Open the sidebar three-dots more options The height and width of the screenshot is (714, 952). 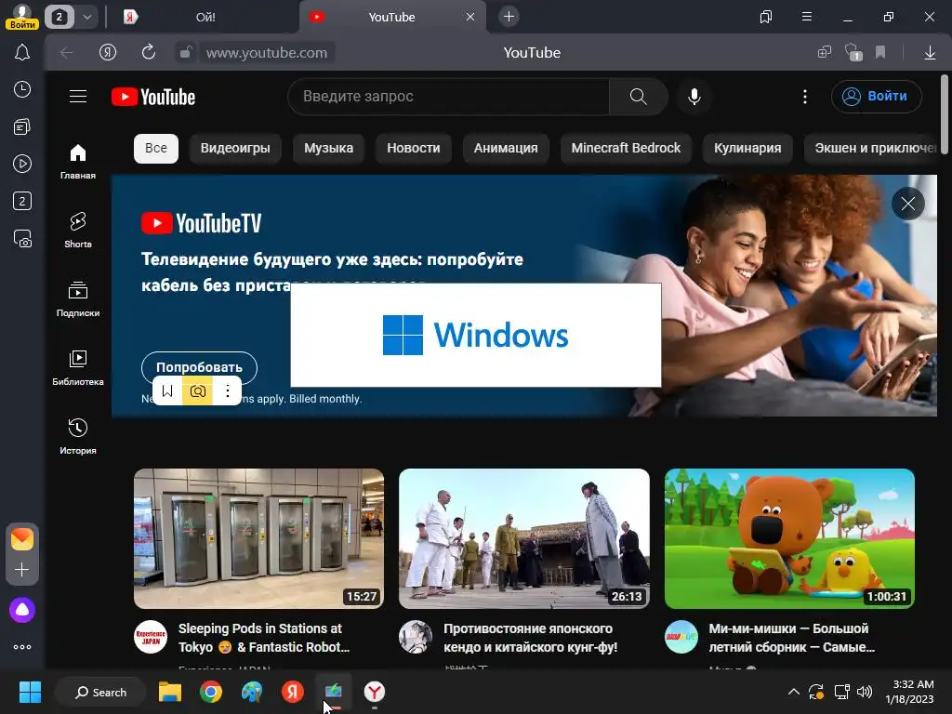click(22, 647)
